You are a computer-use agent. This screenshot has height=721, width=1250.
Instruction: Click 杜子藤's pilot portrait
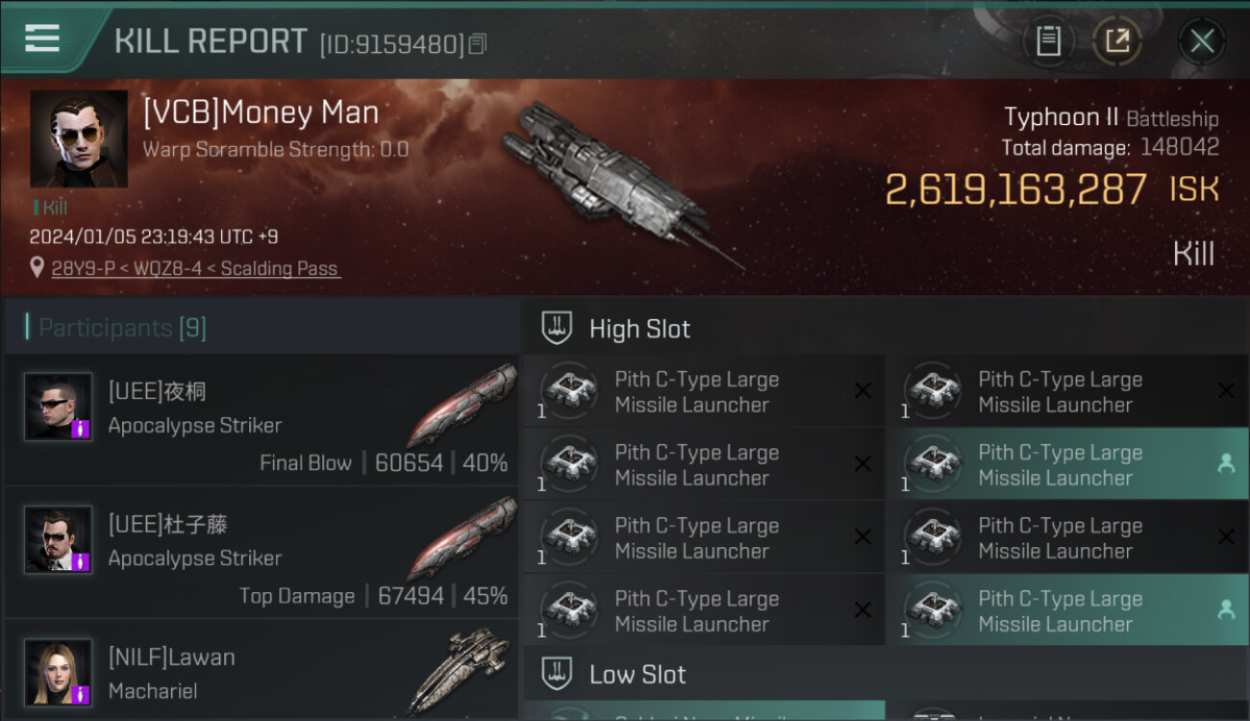click(x=59, y=539)
